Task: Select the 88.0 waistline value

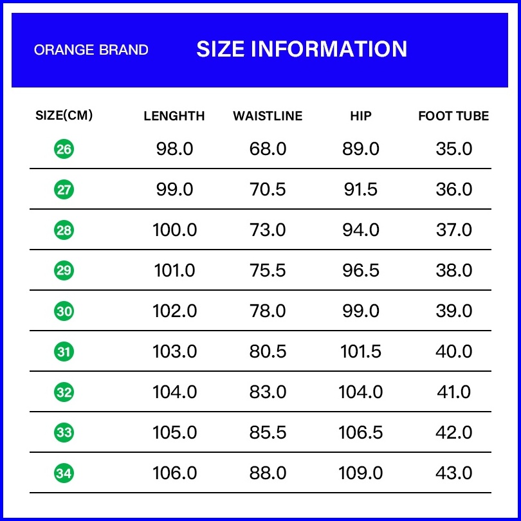Action: (268, 473)
